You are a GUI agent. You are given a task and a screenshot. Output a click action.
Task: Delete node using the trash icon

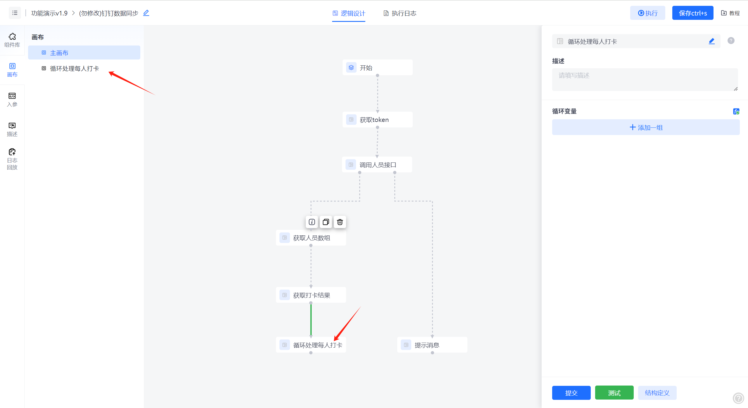(340, 222)
